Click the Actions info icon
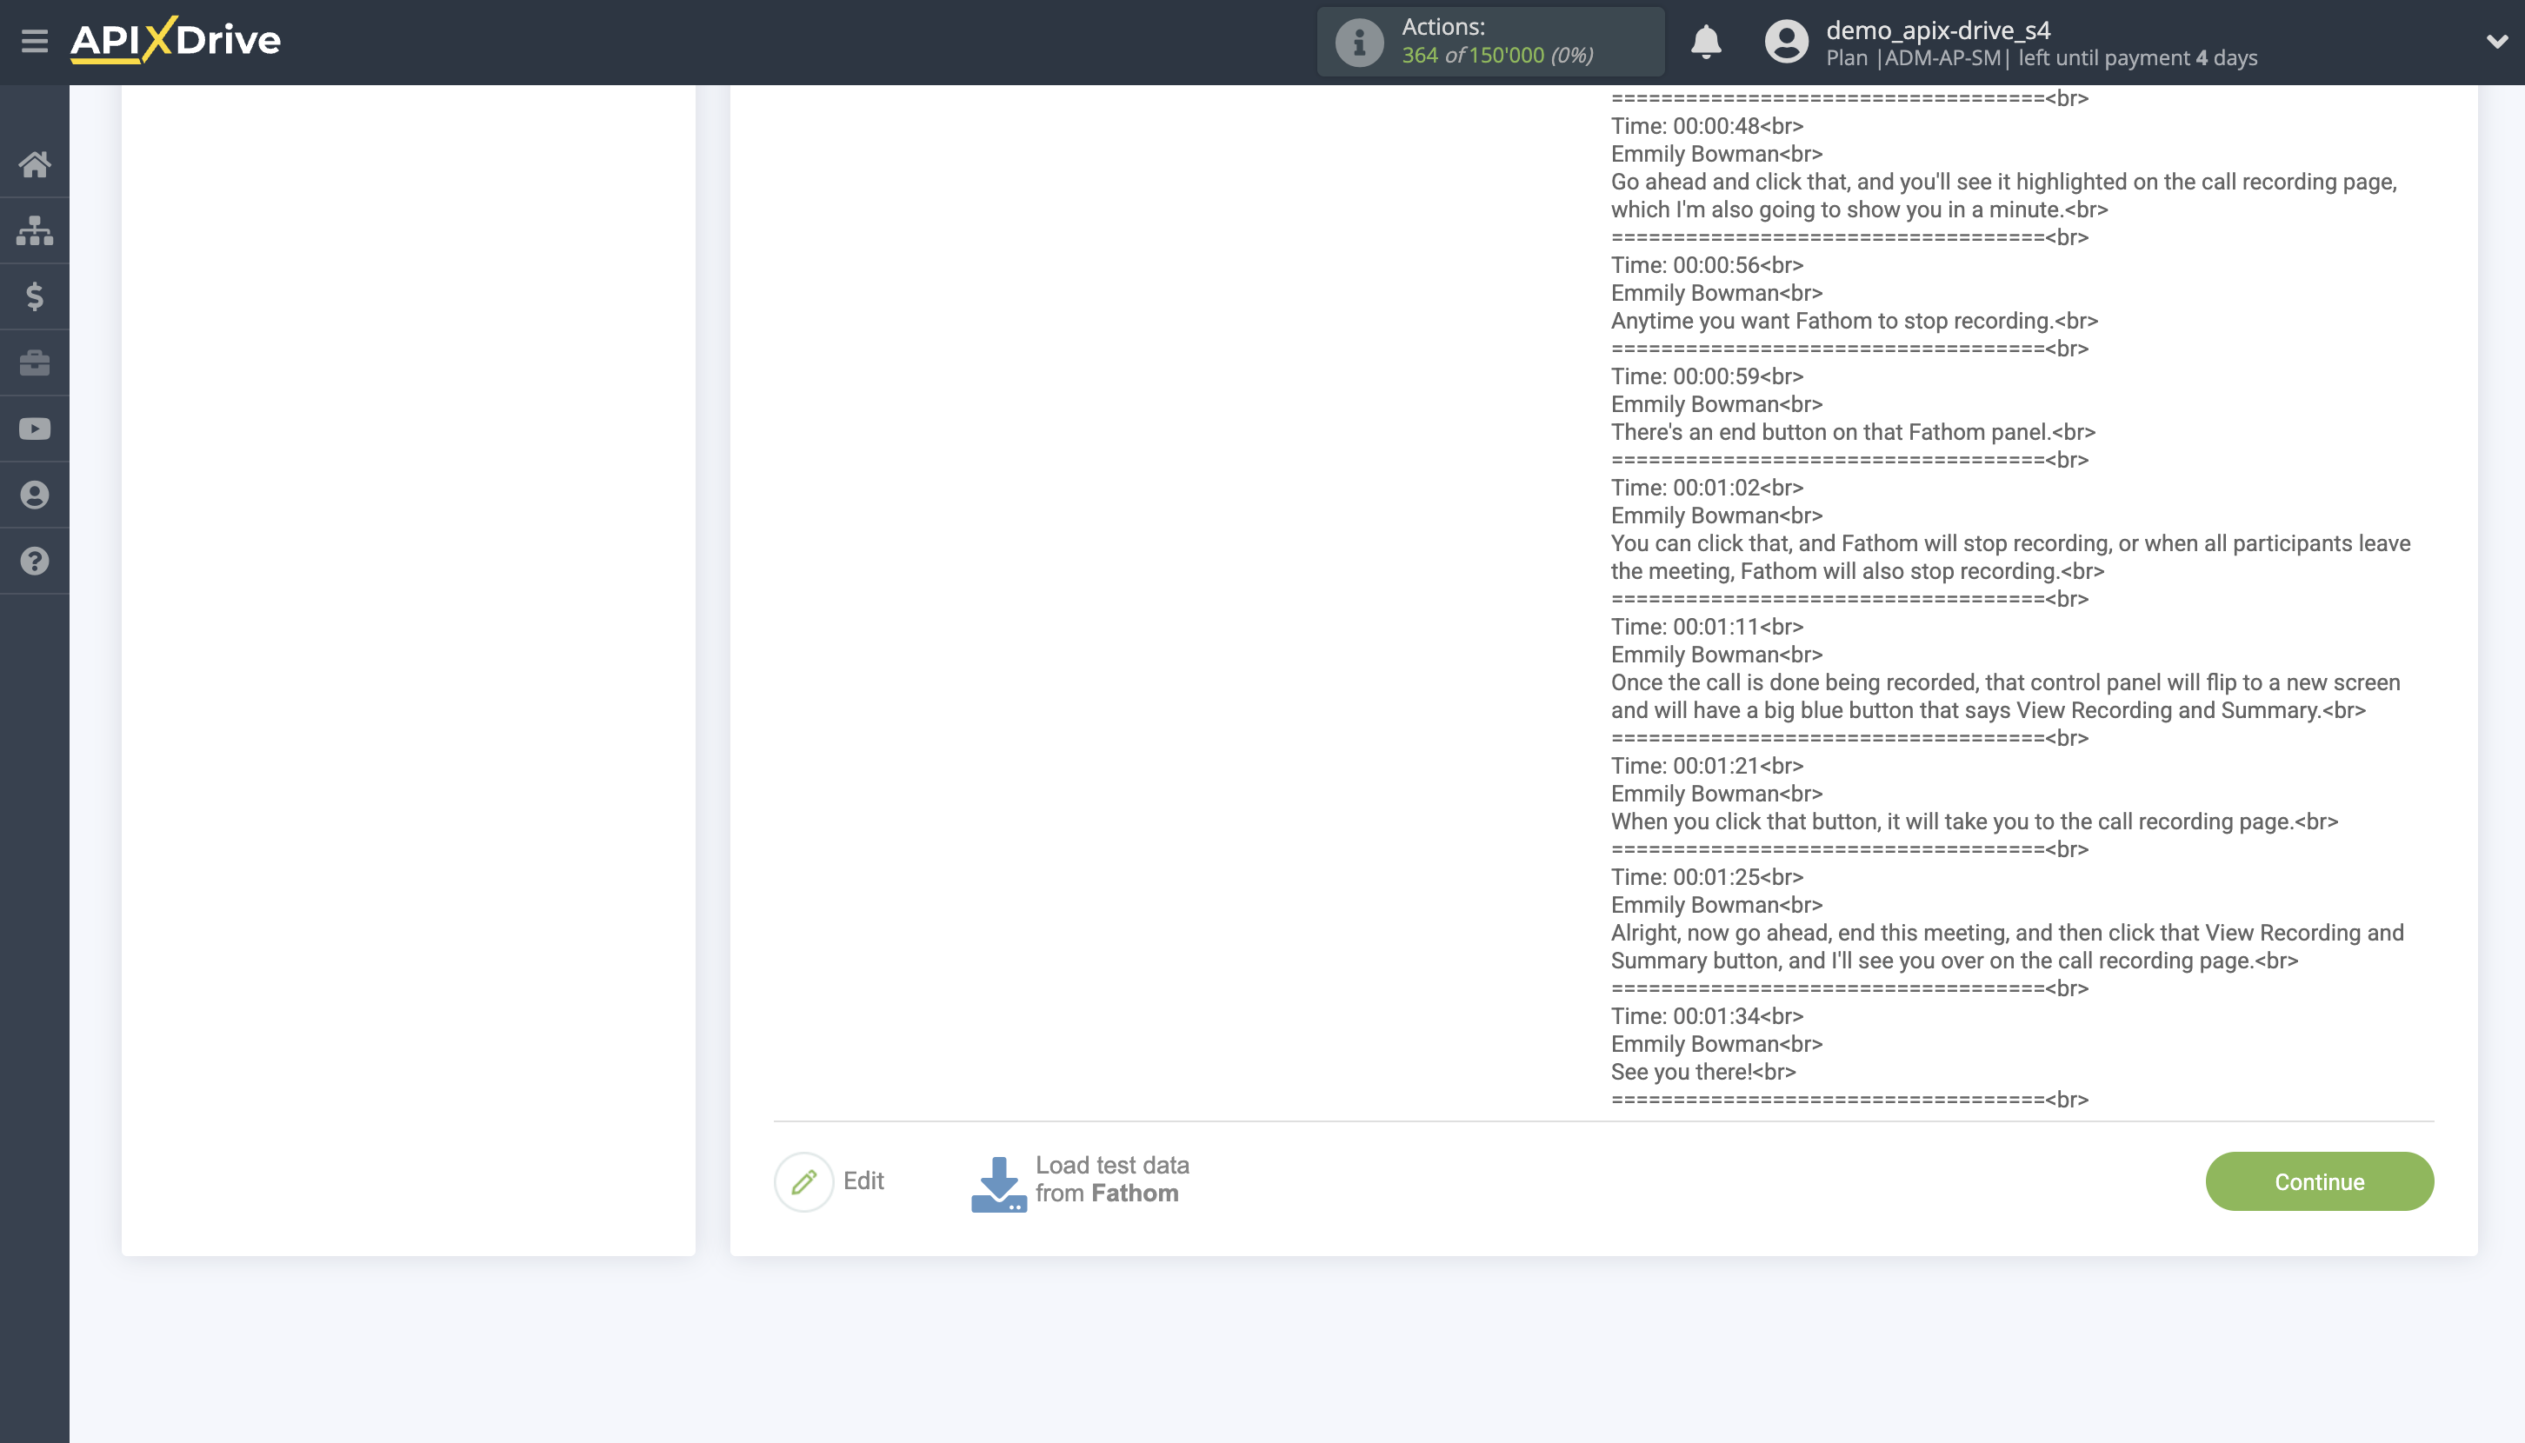2525x1443 pixels. (x=1357, y=41)
